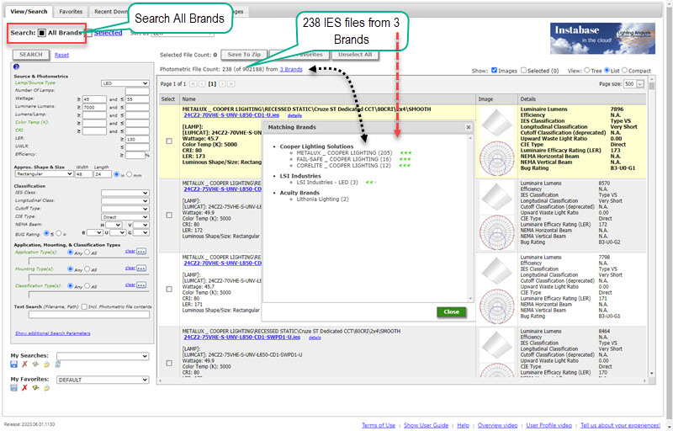Open the My Searches dropdown
673x431 pixels.
103,356
